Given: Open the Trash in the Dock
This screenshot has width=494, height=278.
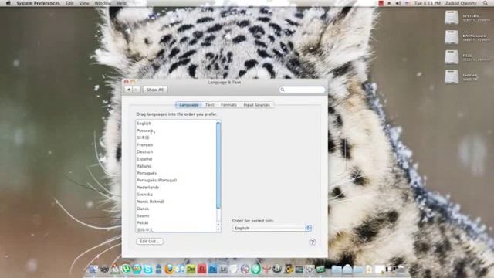Looking at the screenshot, I should pos(401,270).
